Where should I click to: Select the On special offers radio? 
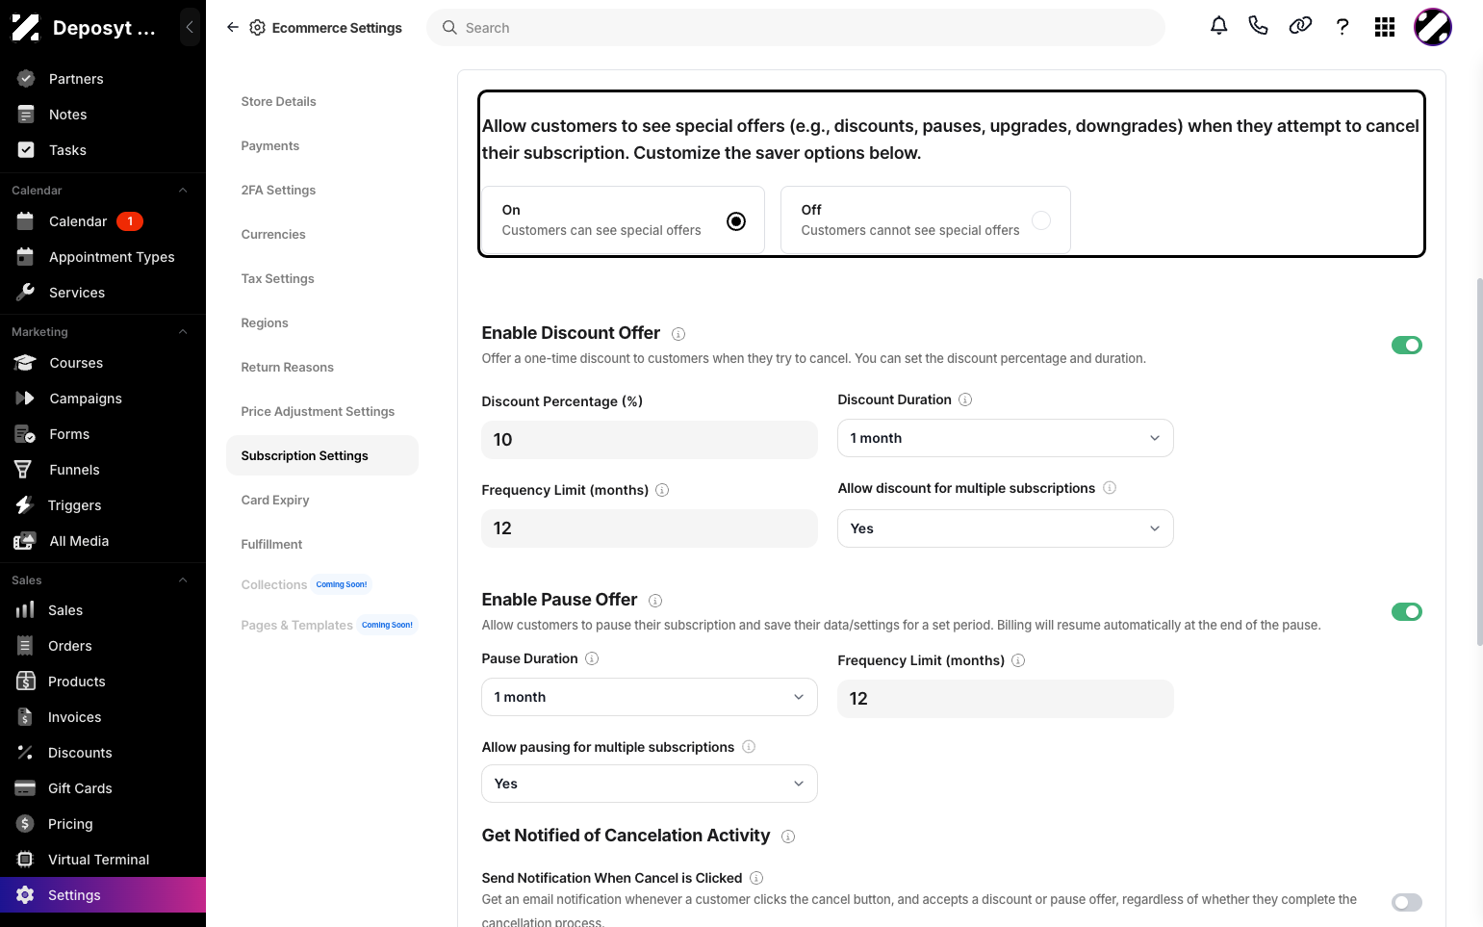pos(736,221)
